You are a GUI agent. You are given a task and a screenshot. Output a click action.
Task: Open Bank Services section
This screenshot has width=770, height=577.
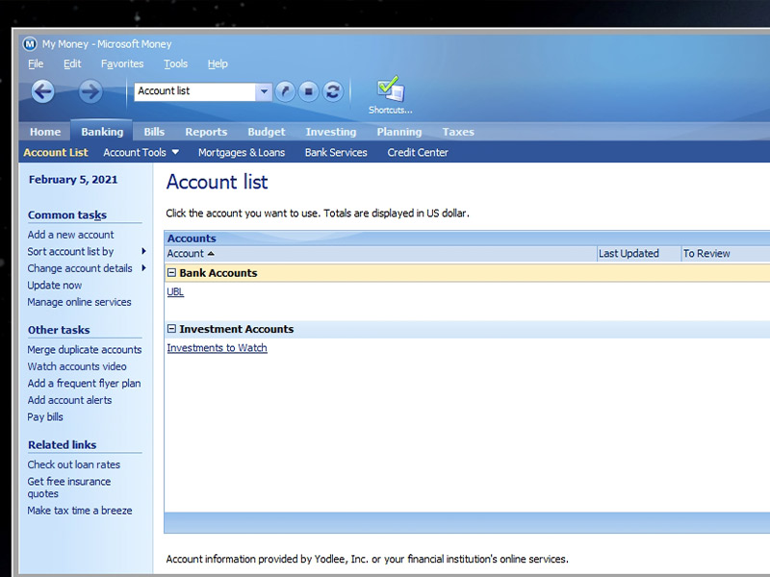336,153
